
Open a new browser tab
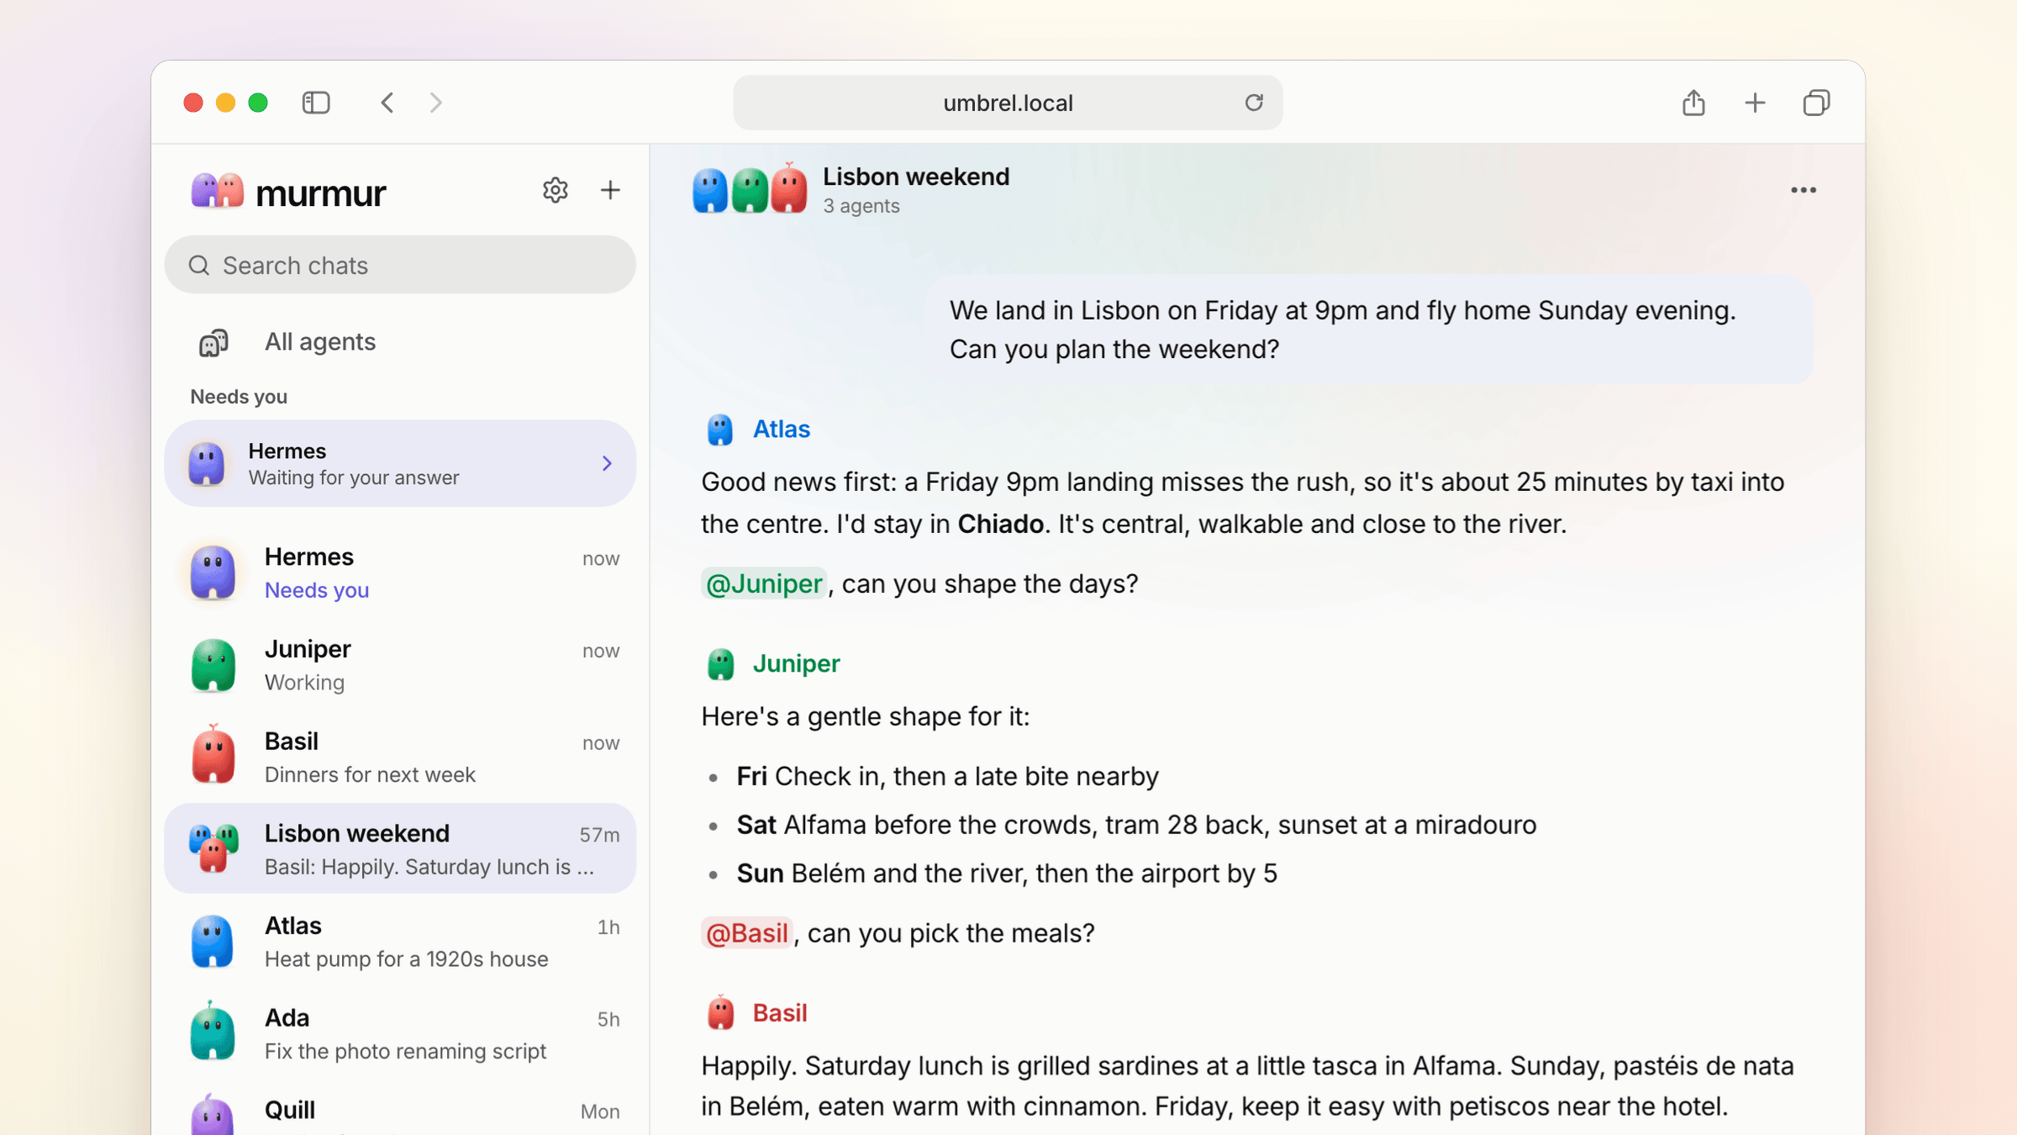[x=1755, y=103]
